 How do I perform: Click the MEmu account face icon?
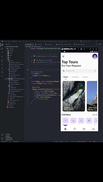coord(81,49)
